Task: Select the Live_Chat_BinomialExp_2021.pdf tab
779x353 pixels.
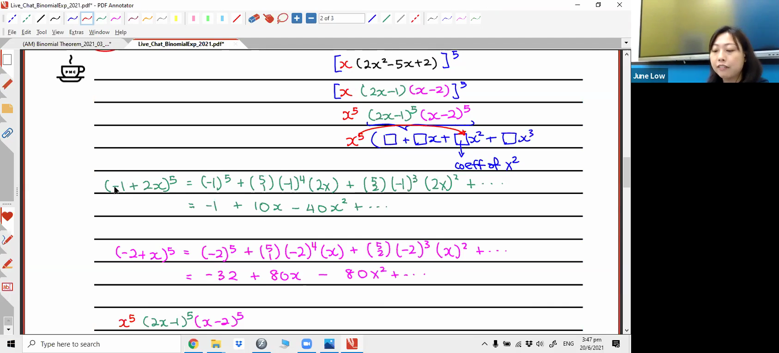Action: click(181, 44)
